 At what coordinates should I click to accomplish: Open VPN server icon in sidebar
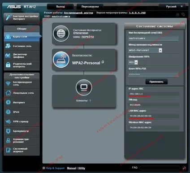8,121
